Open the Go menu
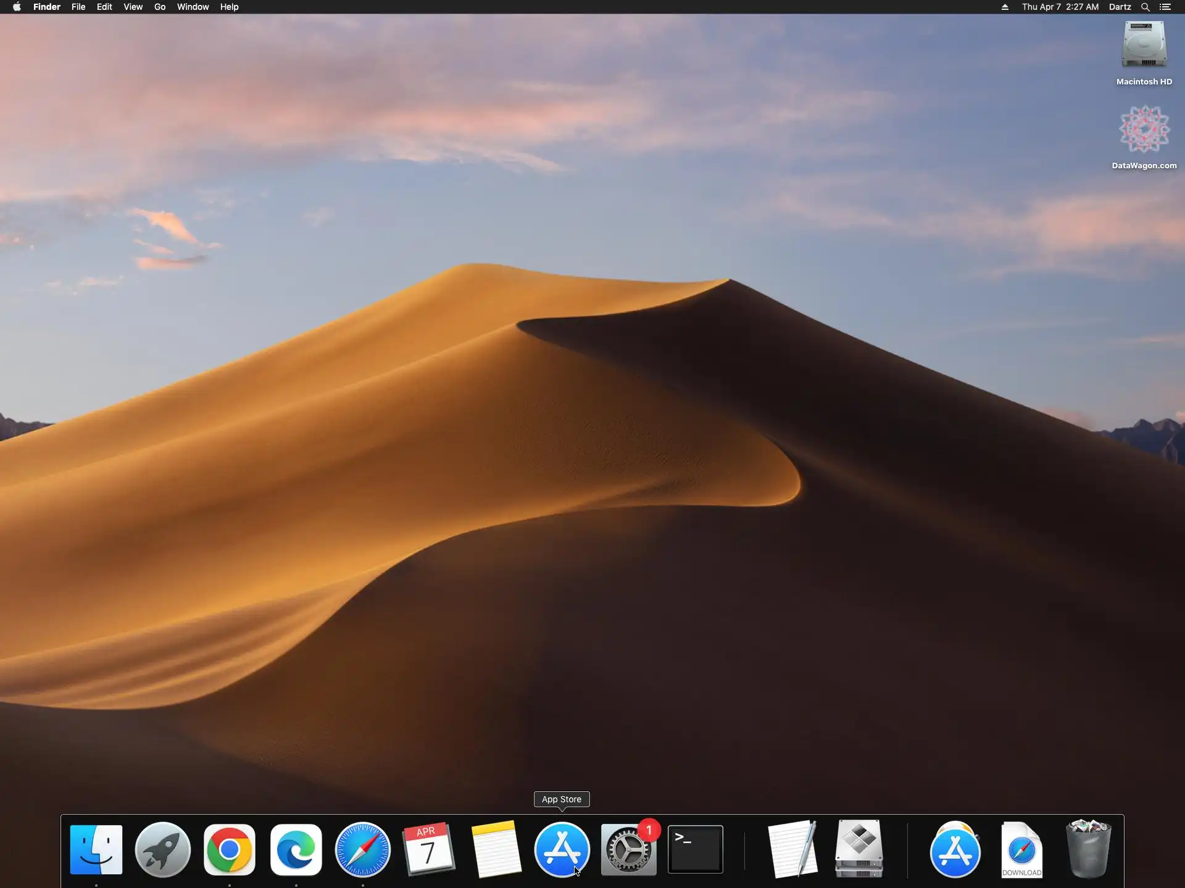1185x888 pixels. click(160, 7)
